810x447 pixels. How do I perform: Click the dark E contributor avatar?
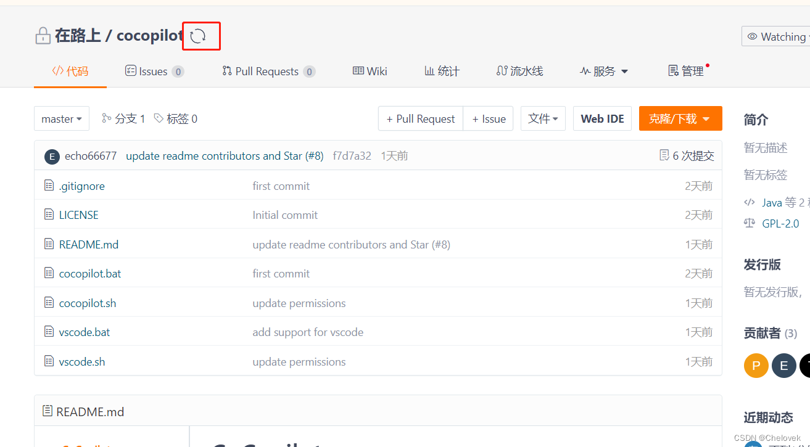784,366
